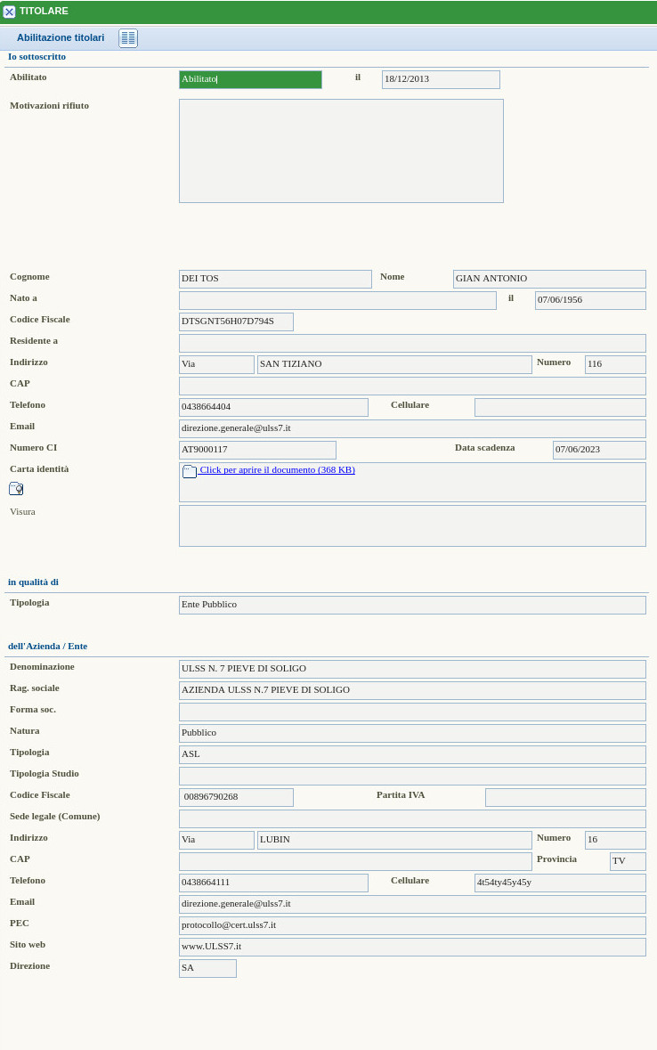Click the Numero CI field AT9000117
This screenshot has width=657, height=1050.
[x=257, y=450]
